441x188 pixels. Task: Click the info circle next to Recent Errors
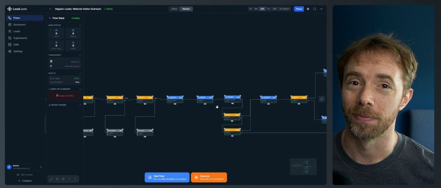pos(80,105)
